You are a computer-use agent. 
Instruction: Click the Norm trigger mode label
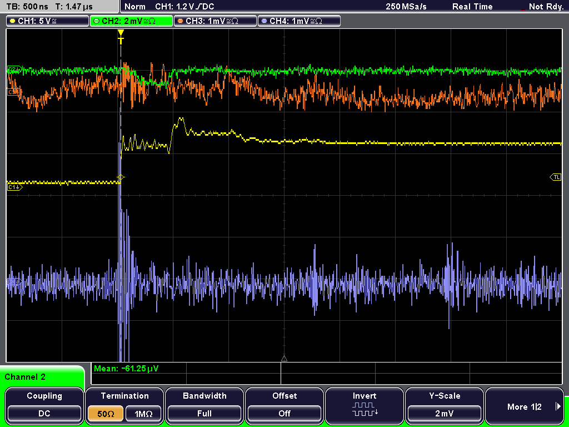(134, 7)
